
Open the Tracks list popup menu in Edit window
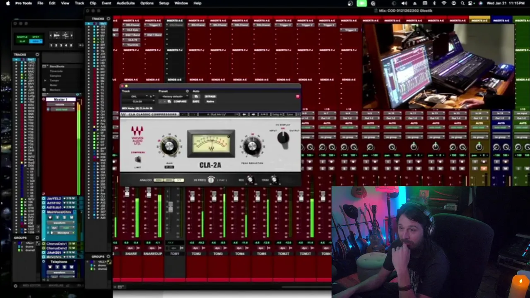point(37,54)
